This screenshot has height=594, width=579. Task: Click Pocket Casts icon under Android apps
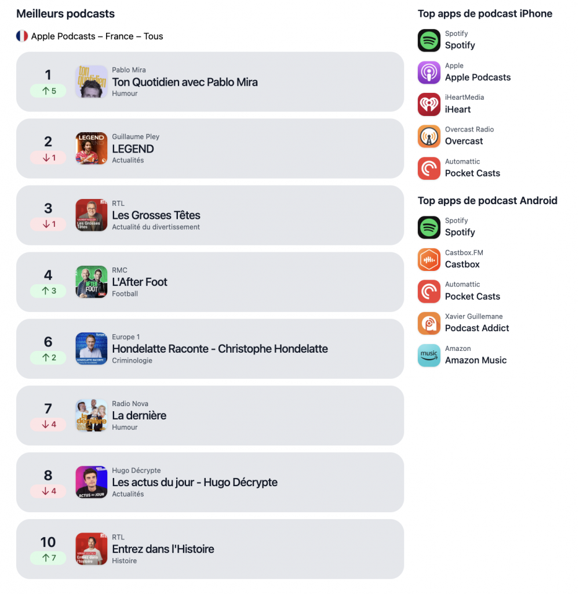pyautogui.click(x=429, y=291)
